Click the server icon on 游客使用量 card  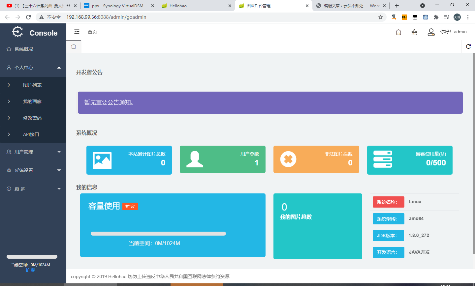[x=383, y=160]
